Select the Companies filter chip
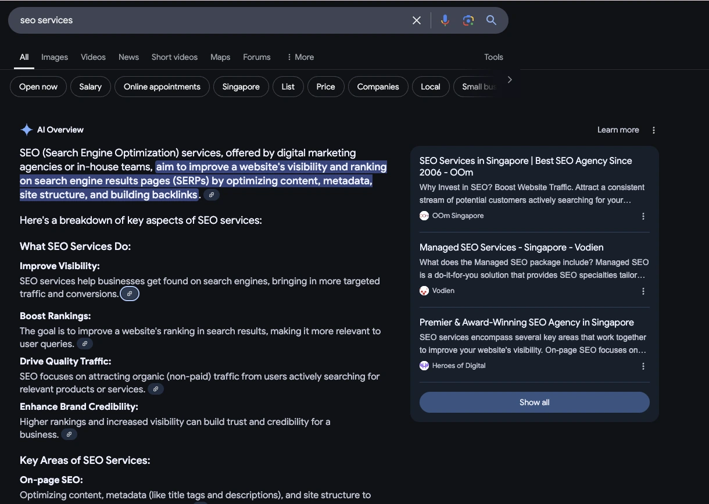Viewport: 709px width, 504px height. pos(378,87)
